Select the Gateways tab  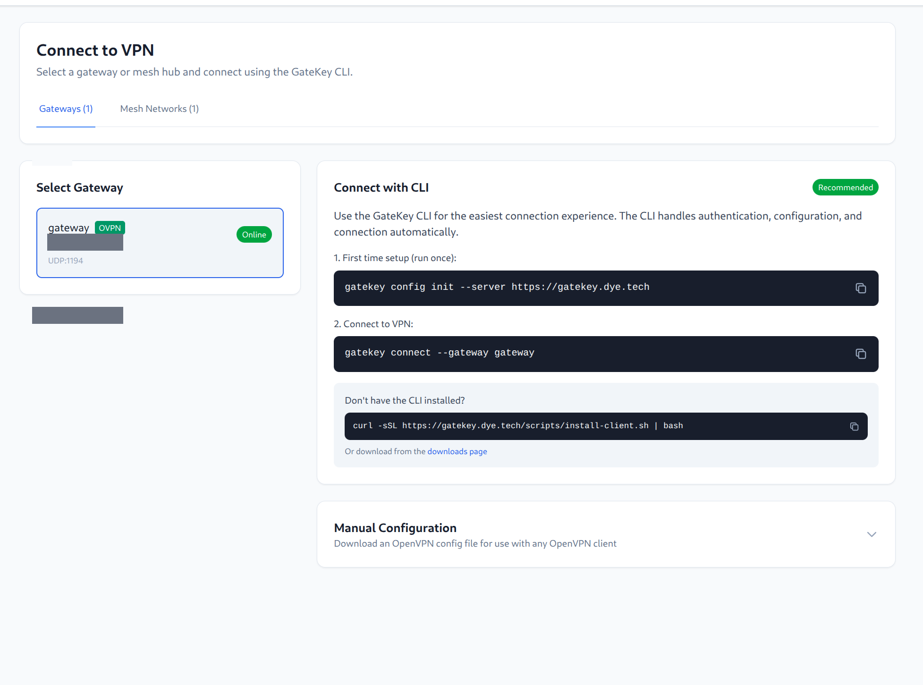pos(65,109)
